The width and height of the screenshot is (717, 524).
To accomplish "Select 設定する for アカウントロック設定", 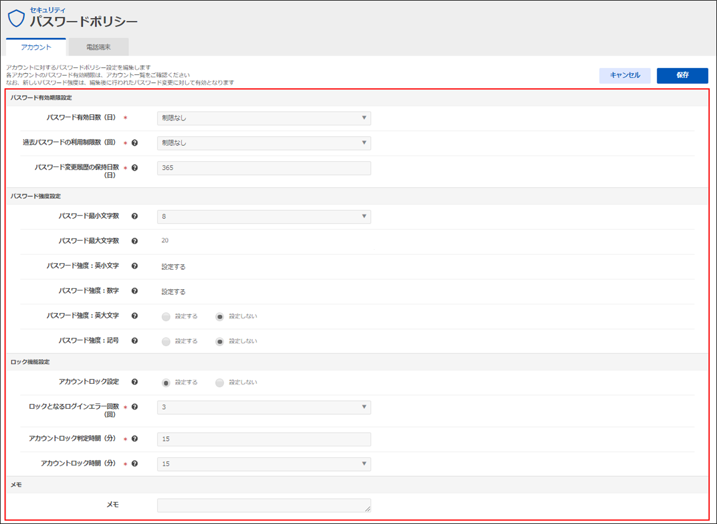I will 166,382.
